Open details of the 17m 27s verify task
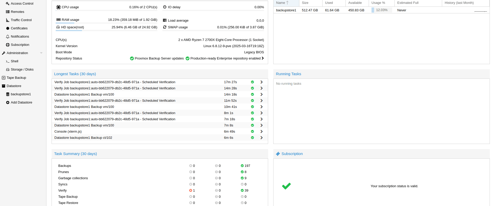This screenshot has width=495, height=206. click(x=261, y=82)
